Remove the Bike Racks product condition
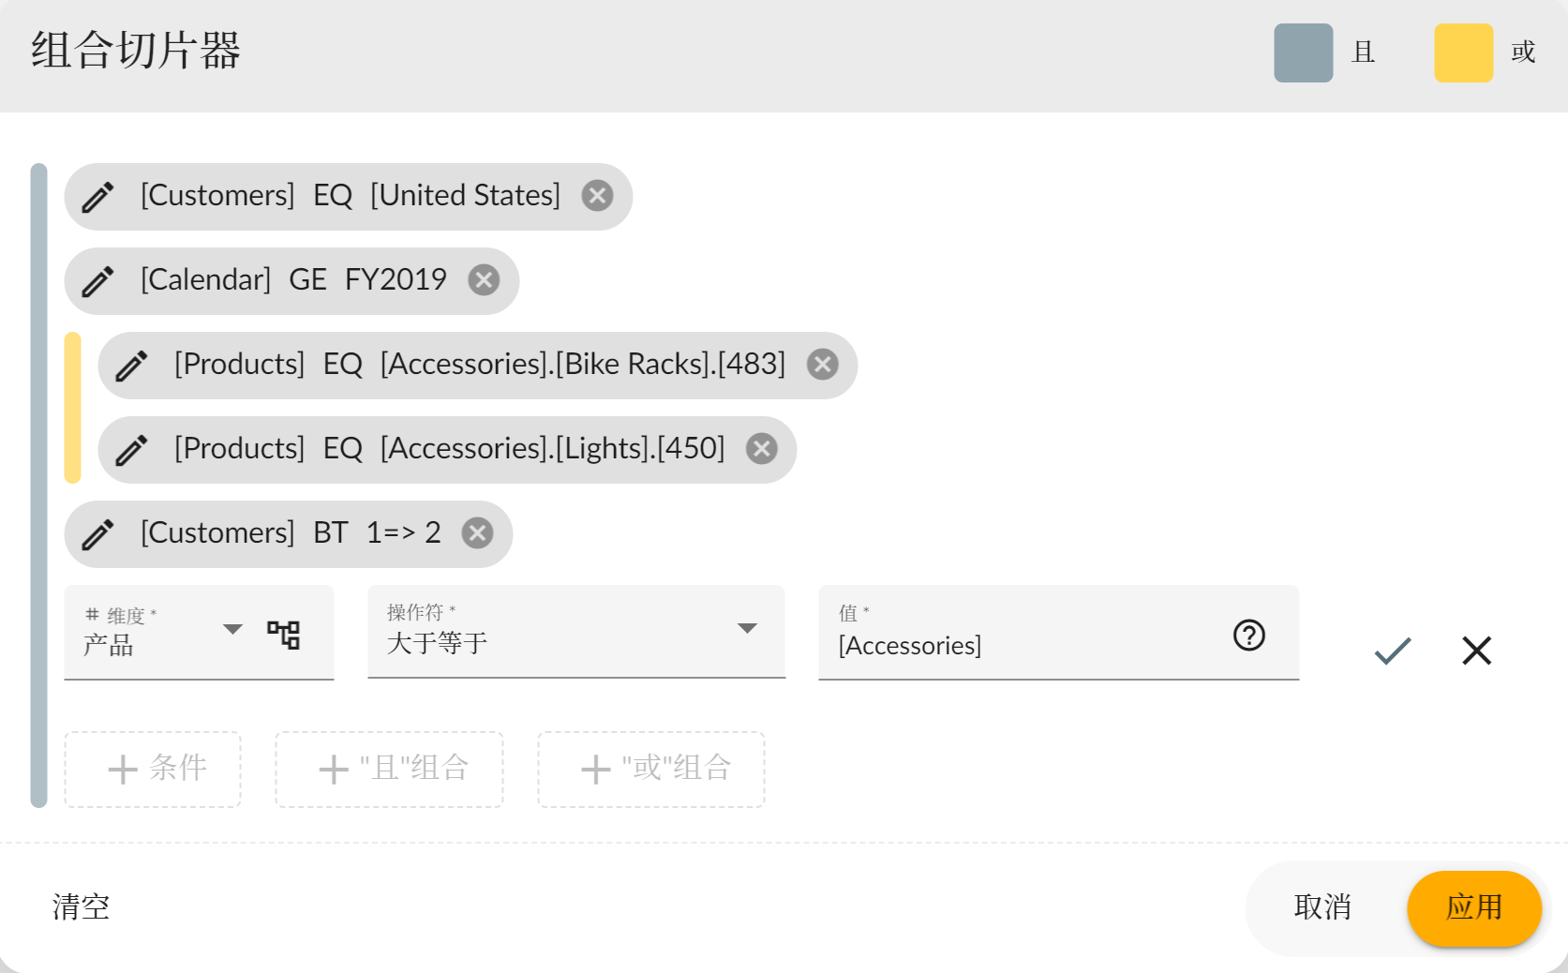Screen dimensions: 1568x973 [x=822, y=365]
